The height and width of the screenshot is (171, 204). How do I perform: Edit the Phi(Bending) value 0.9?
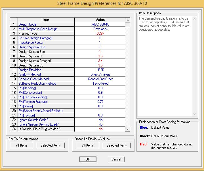point(100,88)
